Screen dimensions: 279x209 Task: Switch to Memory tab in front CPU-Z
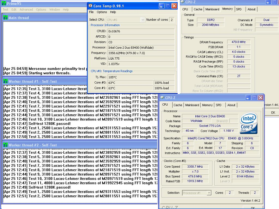click(x=207, y=105)
